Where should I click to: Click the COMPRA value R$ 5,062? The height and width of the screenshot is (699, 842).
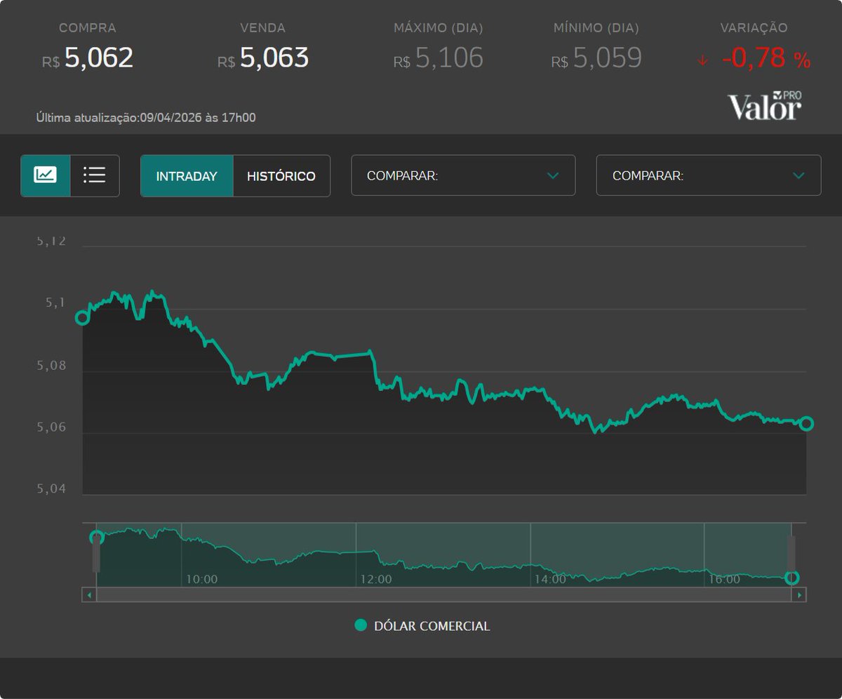88,58
